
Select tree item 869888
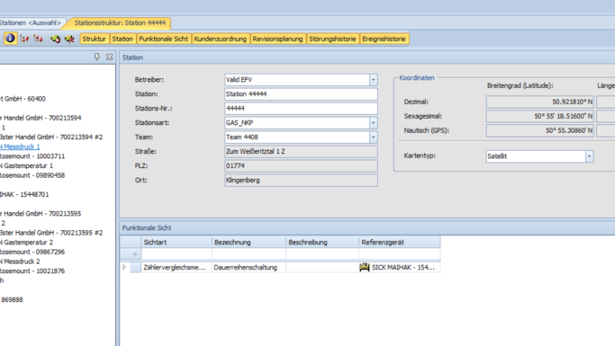(12, 300)
